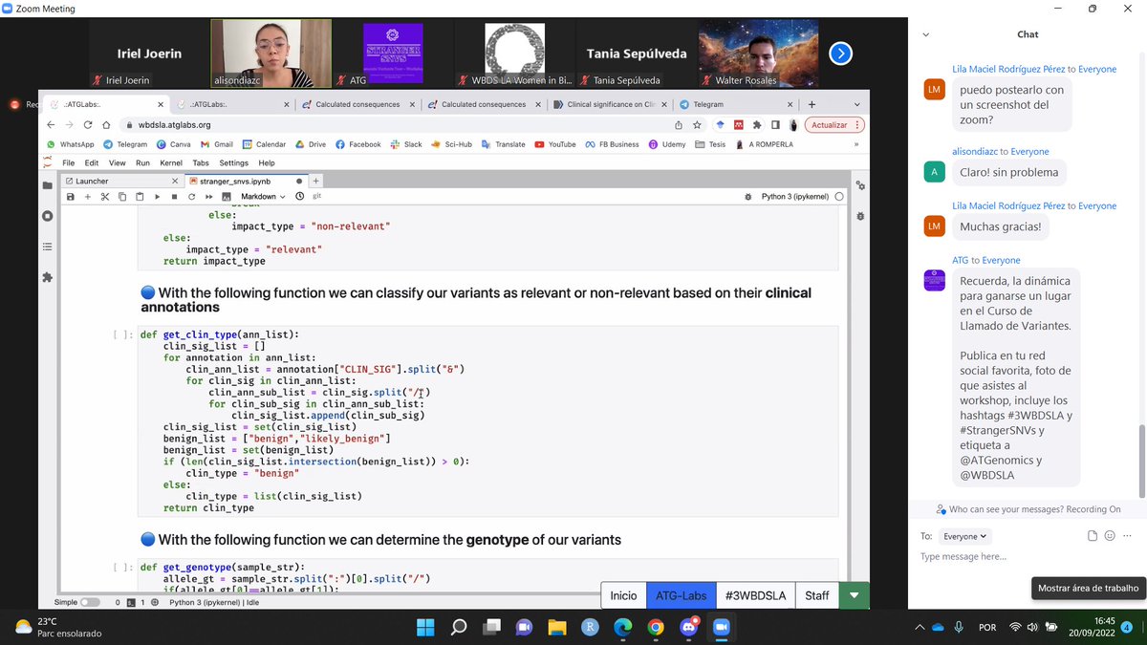Switch to the Launcher tab
The height and width of the screenshot is (645, 1147).
pos(121,181)
